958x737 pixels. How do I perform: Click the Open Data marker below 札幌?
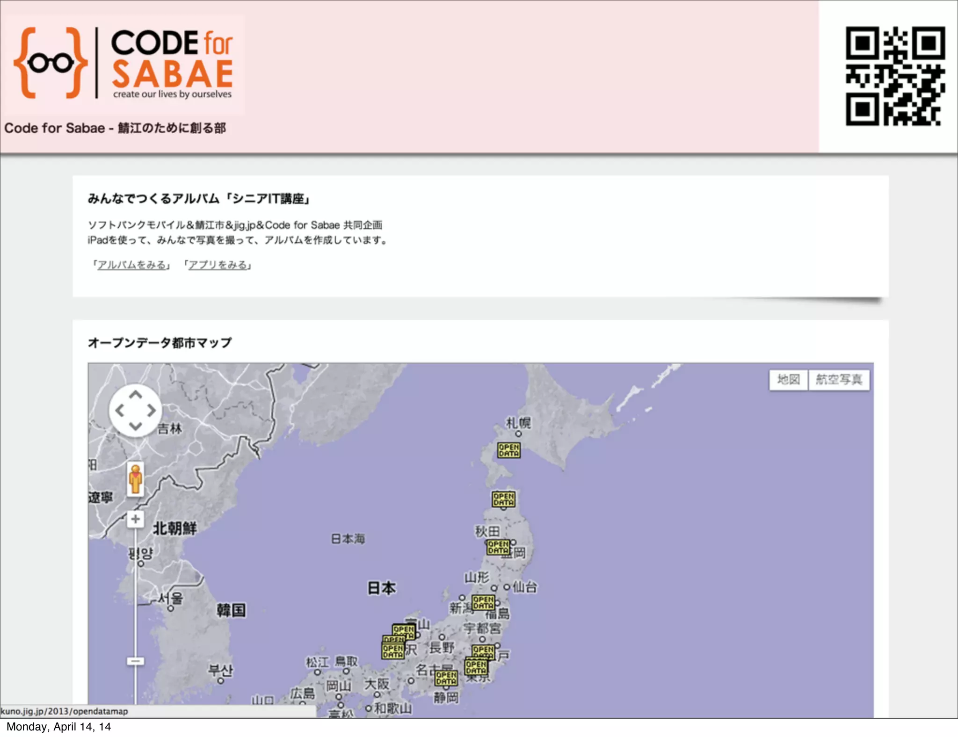[508, 450]
